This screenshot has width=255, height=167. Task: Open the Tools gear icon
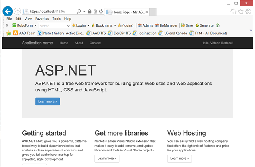(x=248, y=12)
